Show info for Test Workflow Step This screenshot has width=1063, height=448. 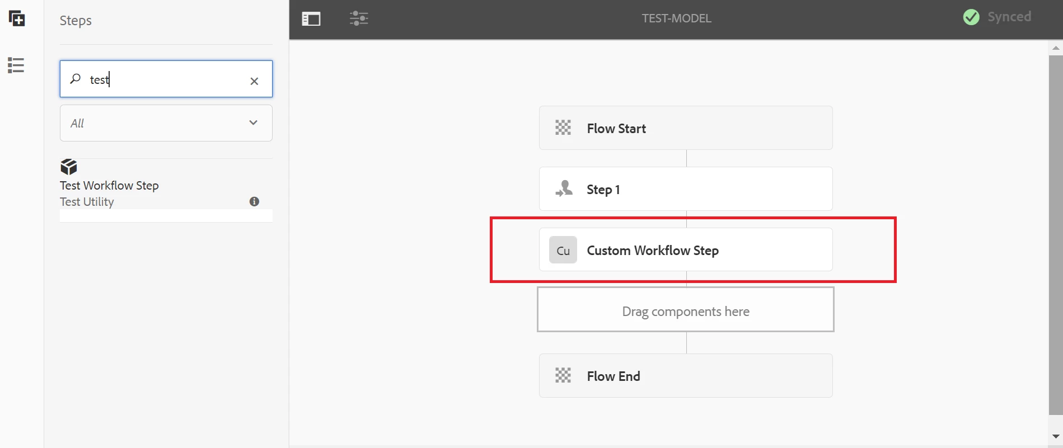click(254, 201)
